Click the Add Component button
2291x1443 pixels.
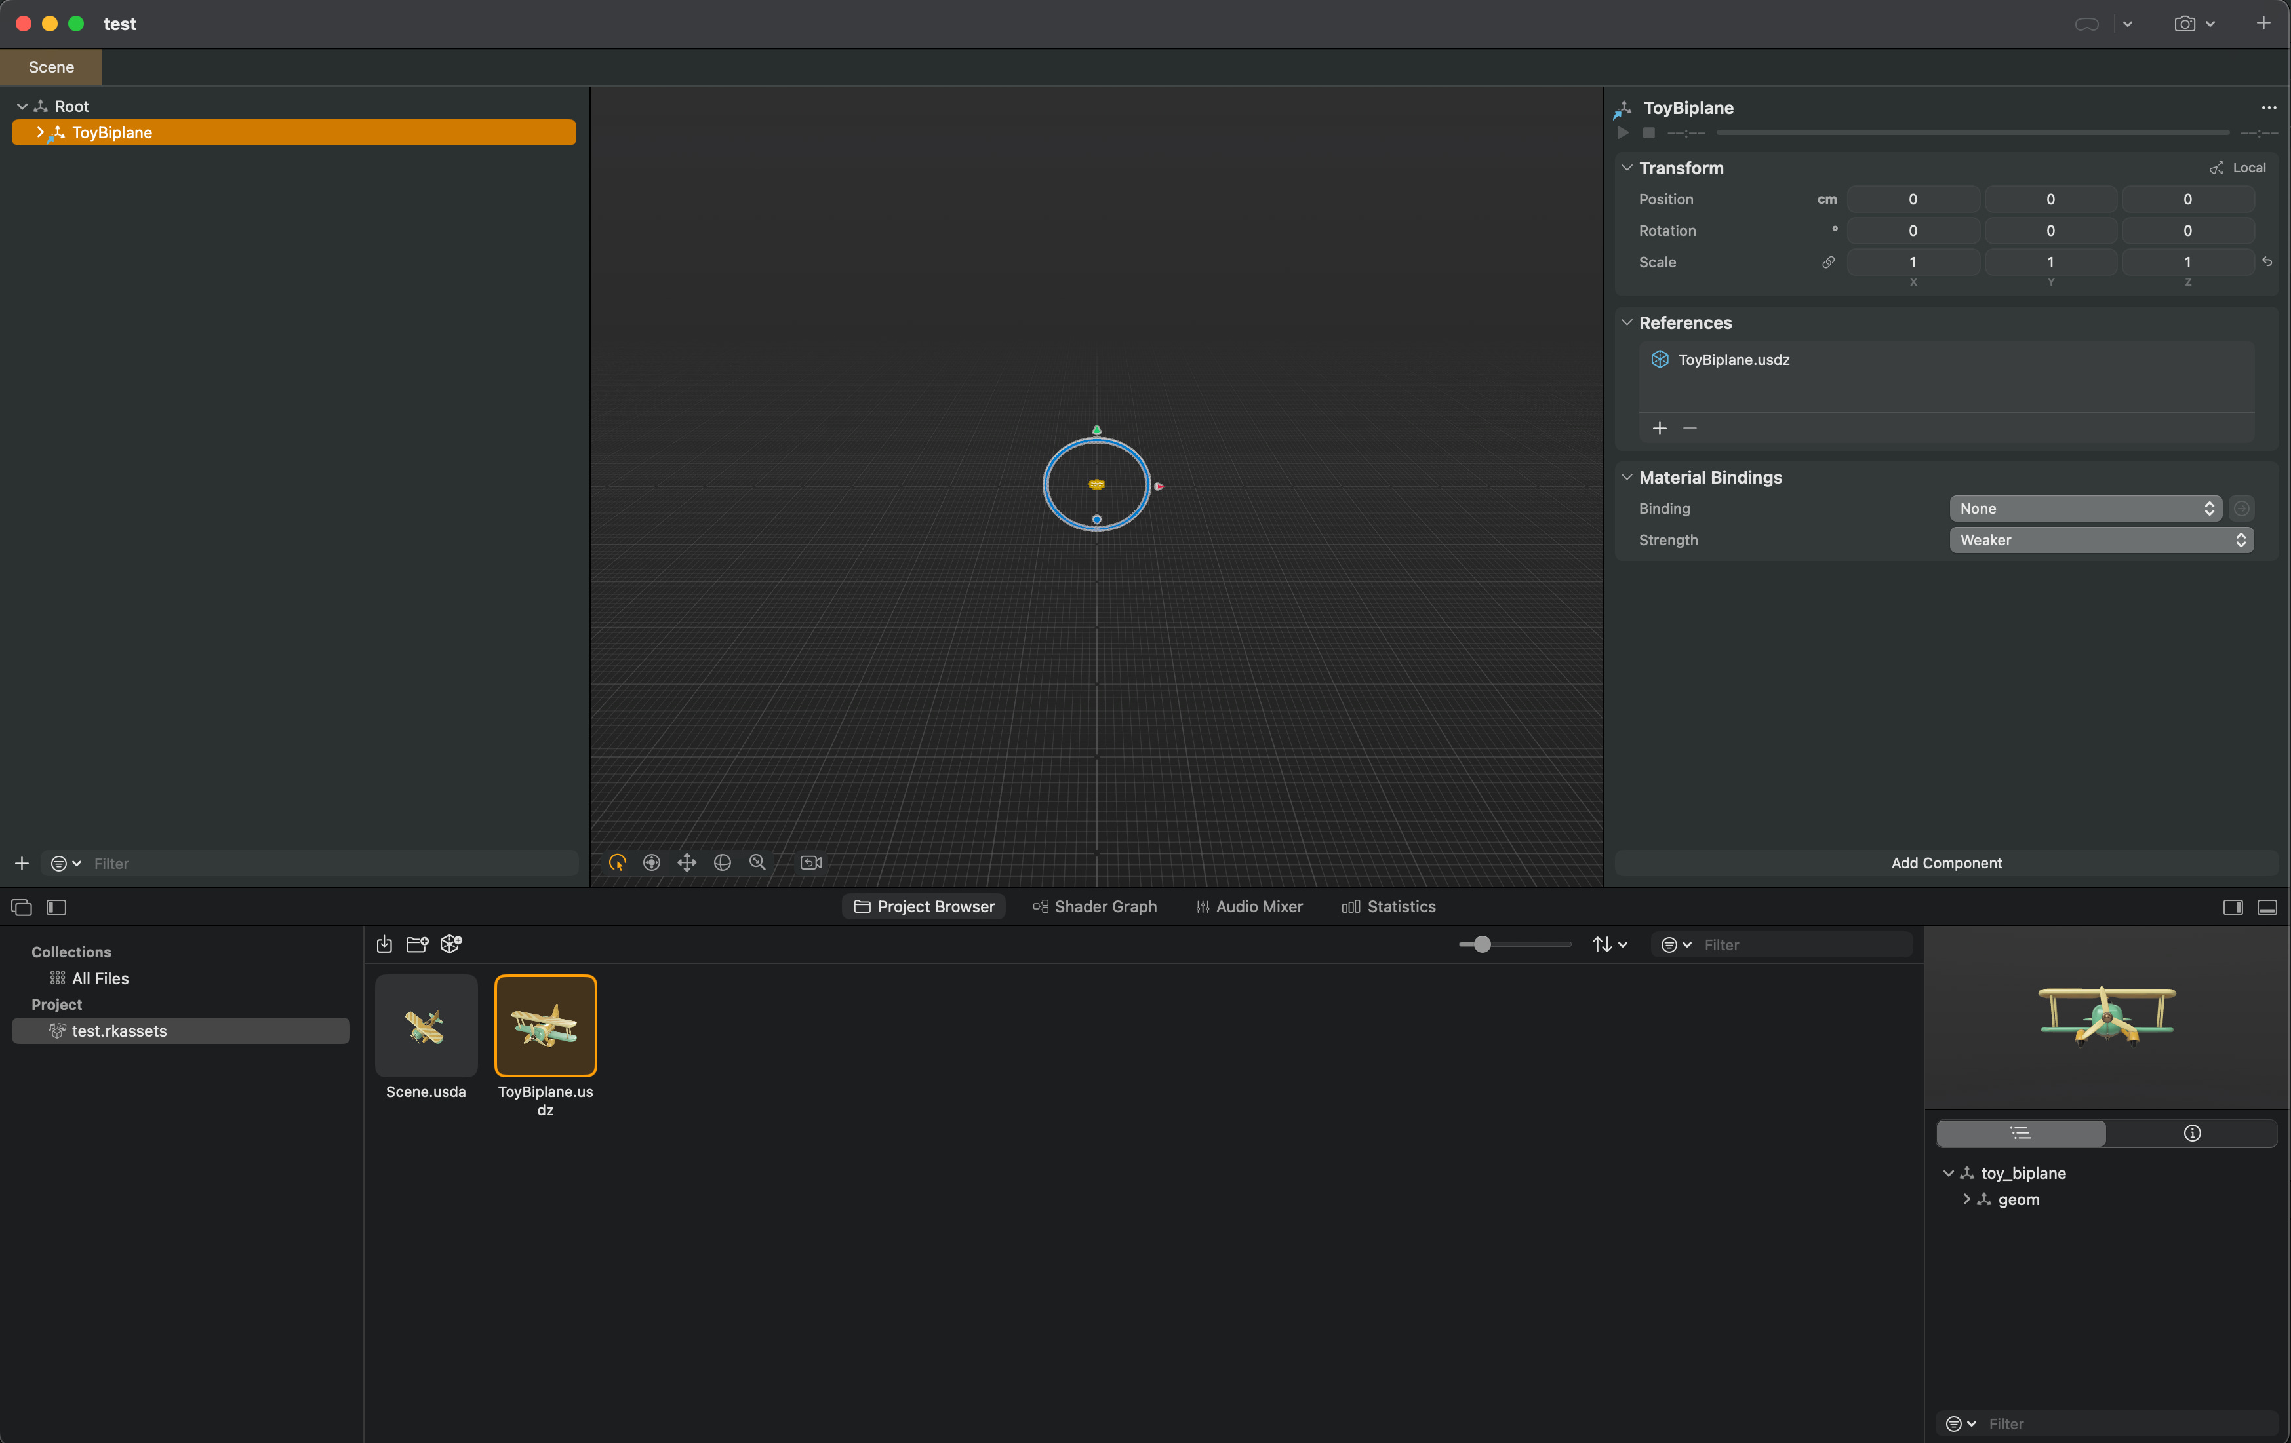(x=1945, y=863)
